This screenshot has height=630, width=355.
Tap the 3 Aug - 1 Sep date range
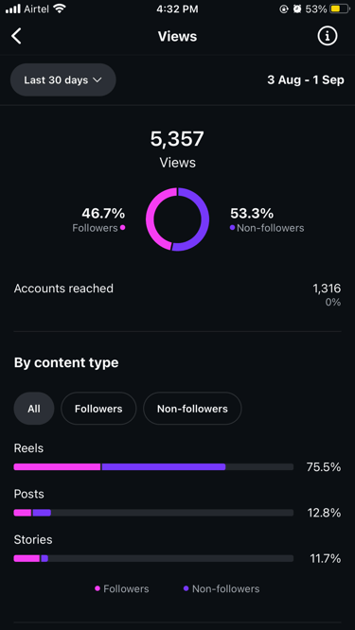click(x=306, y=80)
